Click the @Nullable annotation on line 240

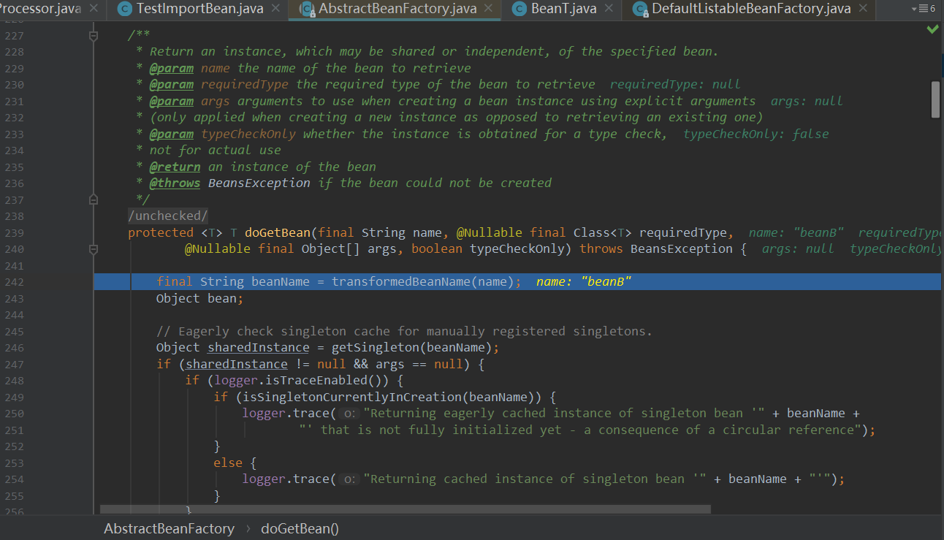click(217, 248)
